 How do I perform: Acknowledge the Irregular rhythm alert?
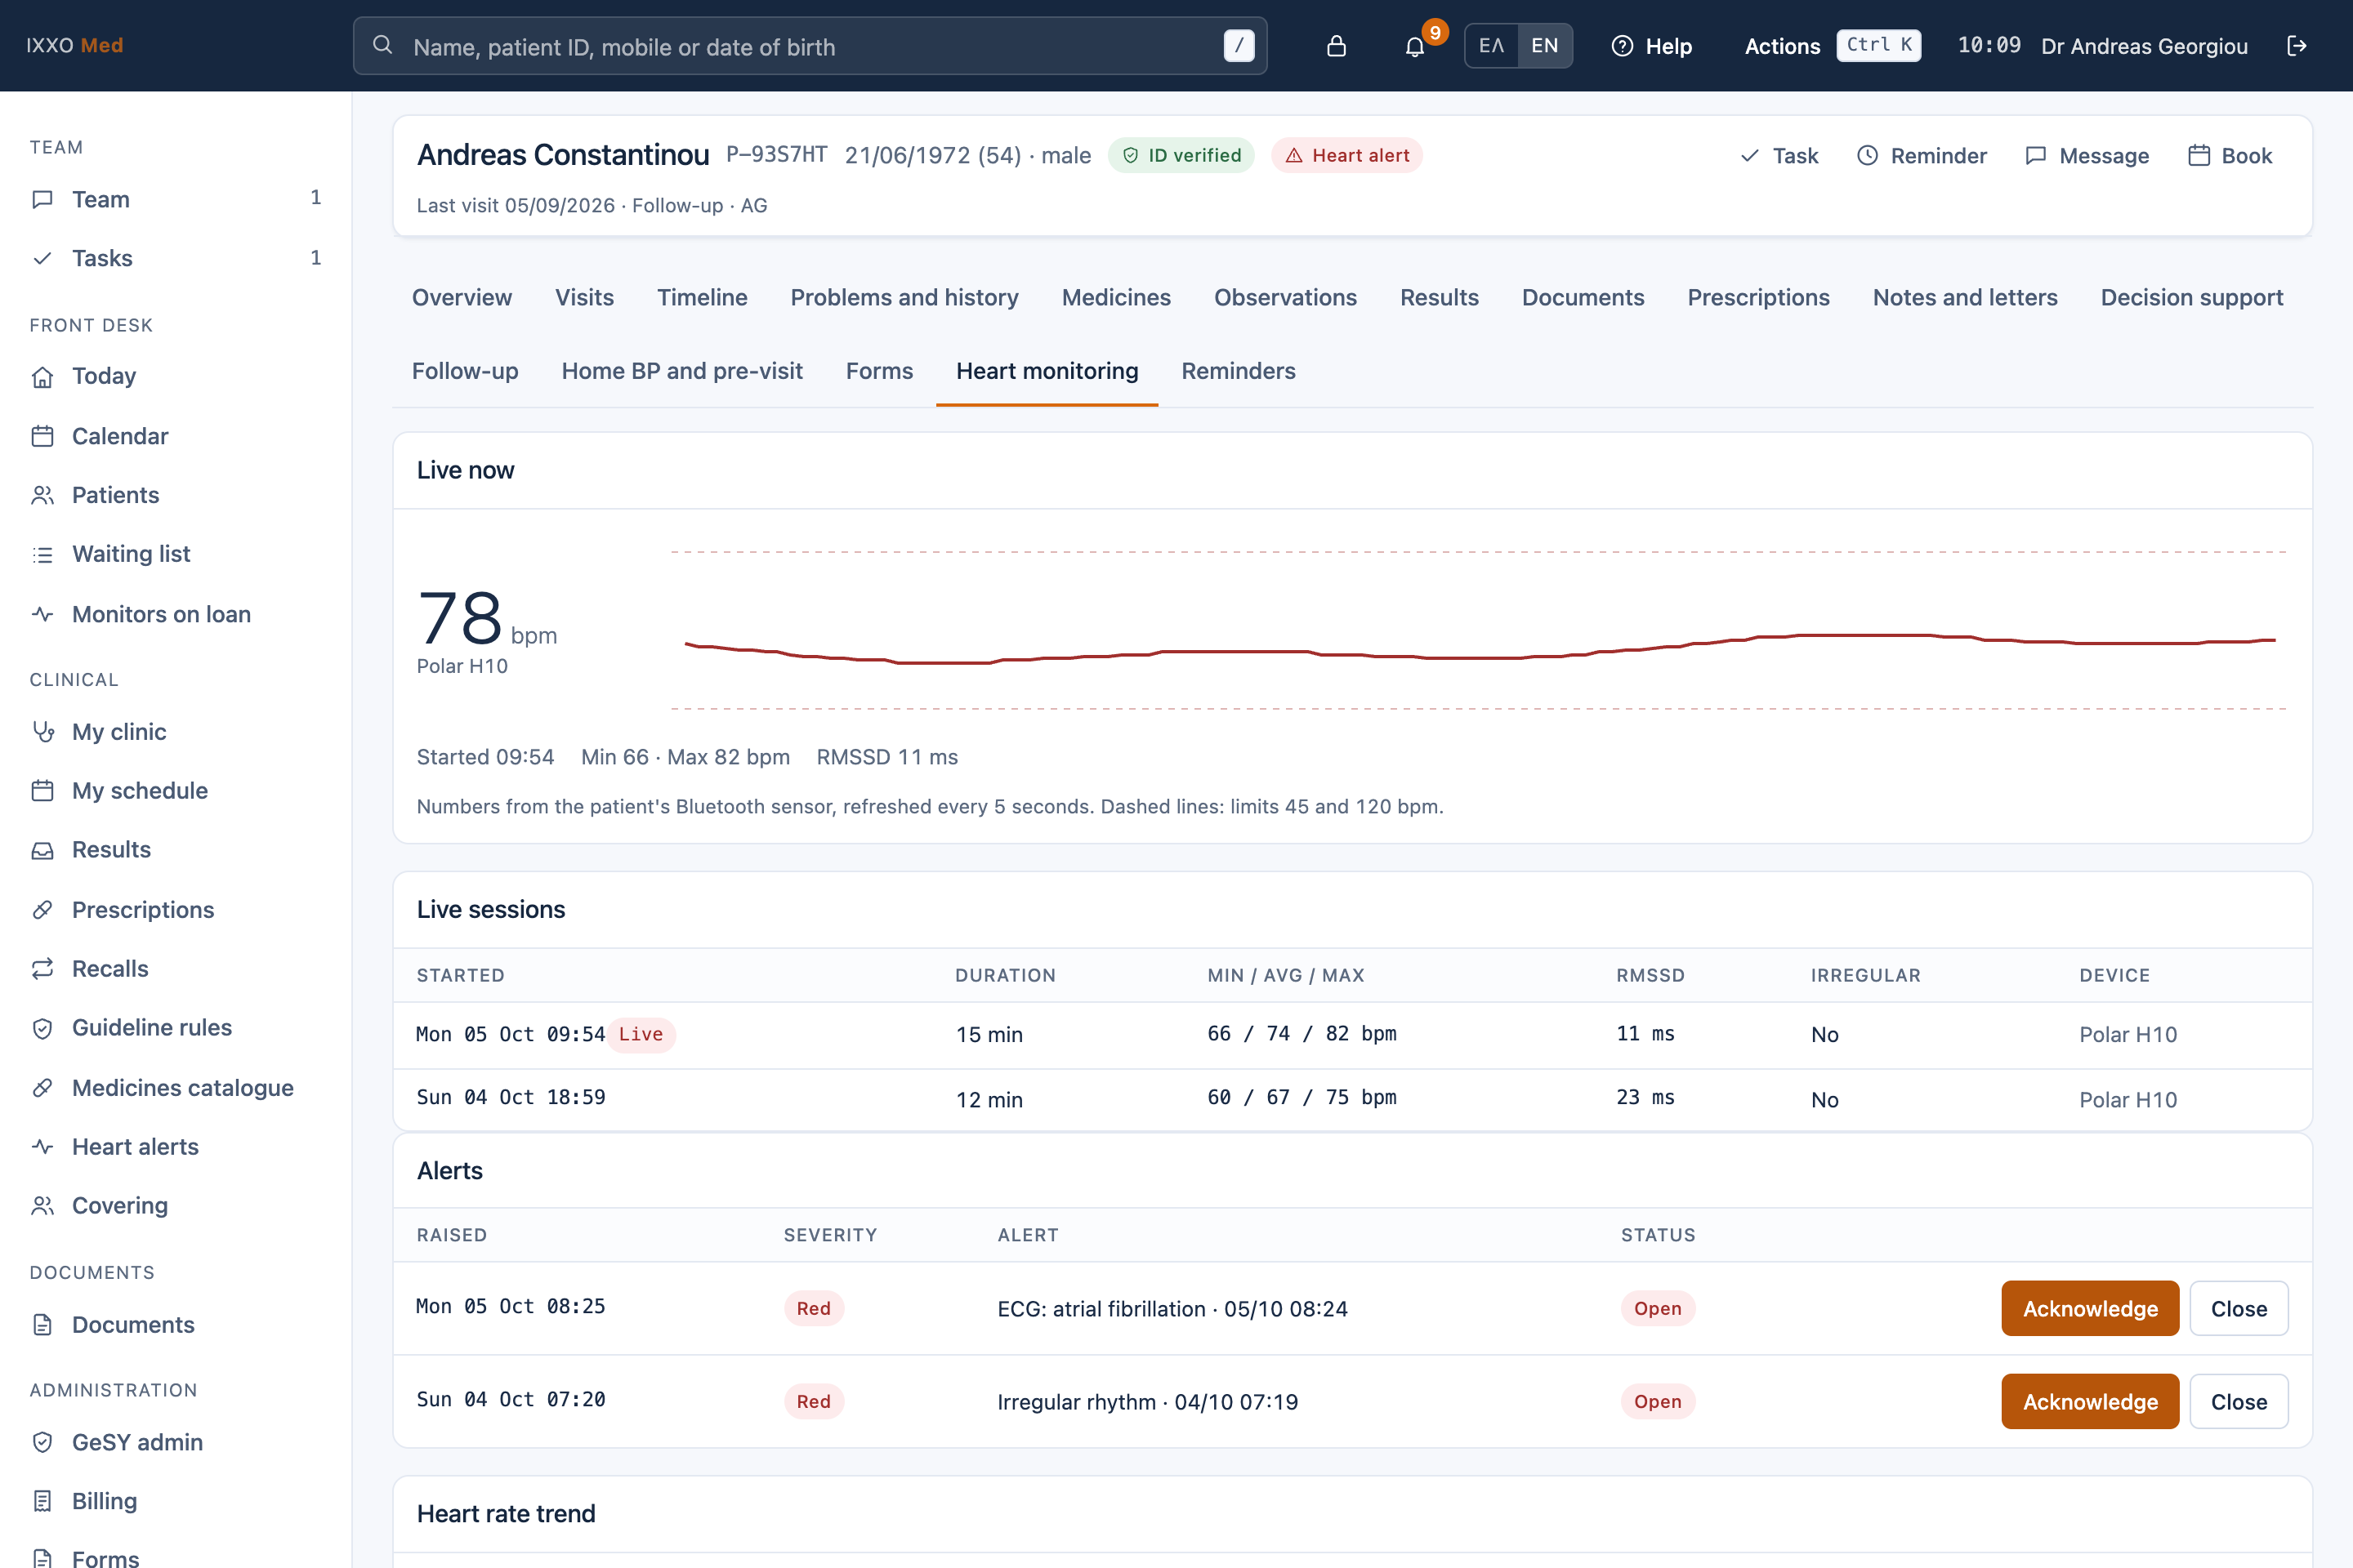point(2089,1401)
